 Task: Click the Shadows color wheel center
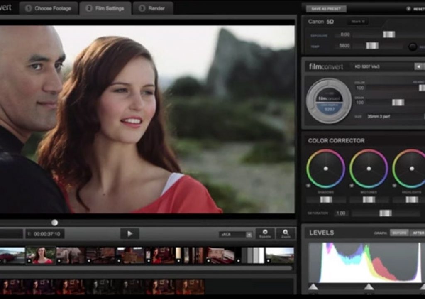tap(326, 169)
